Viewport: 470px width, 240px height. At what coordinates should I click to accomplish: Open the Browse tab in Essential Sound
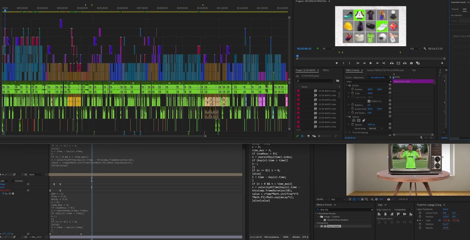point(455,9)
